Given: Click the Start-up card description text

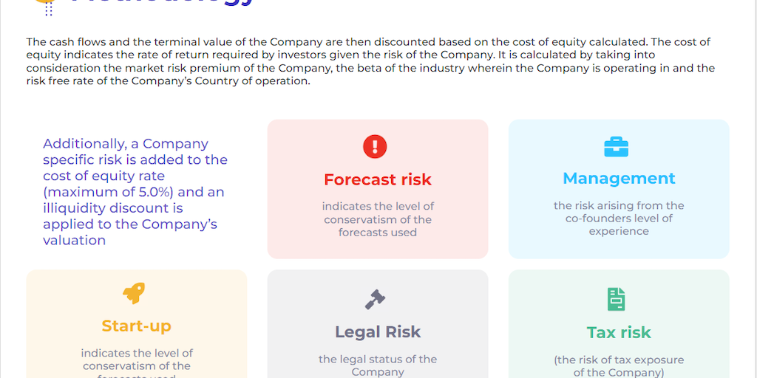Looking at the screenshot, I should click(137, 360).
